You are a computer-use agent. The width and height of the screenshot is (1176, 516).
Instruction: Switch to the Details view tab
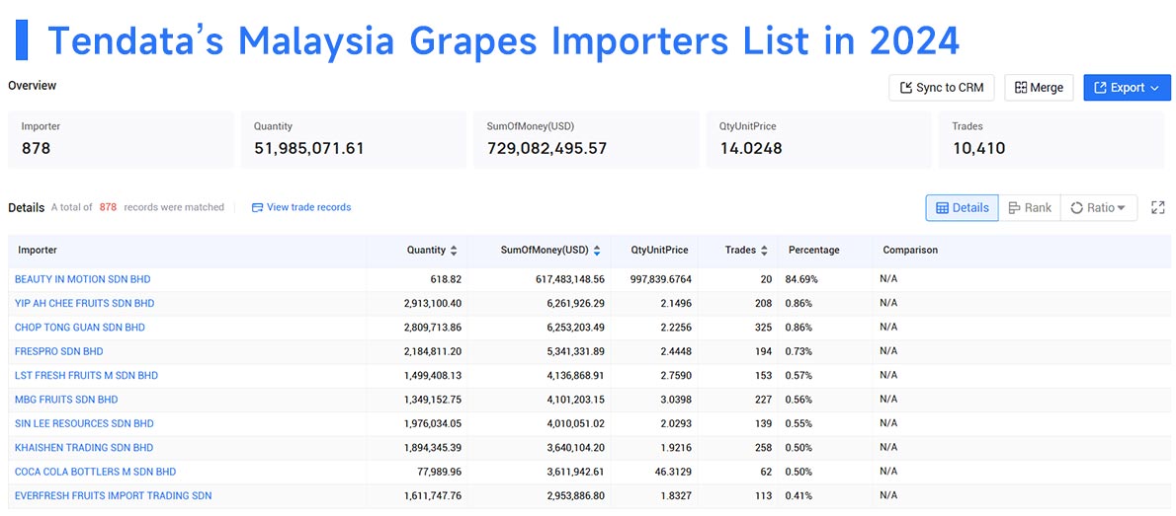pos(962,208)
